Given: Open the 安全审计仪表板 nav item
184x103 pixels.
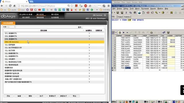Looking at the screenshot, I should [x=26, y=15].
